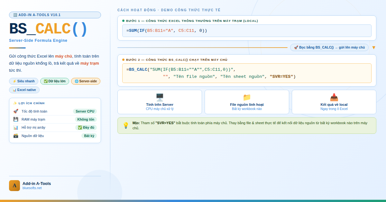This screenshot has width=386, height=202.
Task: Click the Server-Side Formula Engine subtitle
Action: point(38,41)
